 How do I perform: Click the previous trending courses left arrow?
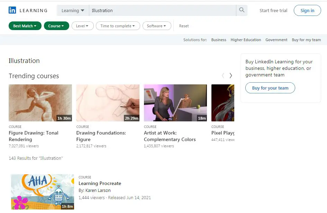(x=223, y=76)
